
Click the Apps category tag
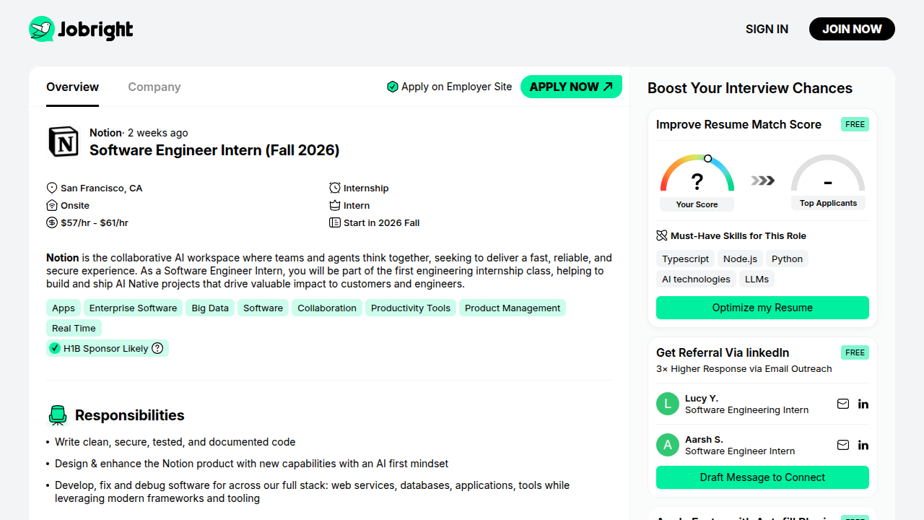[64, 308]
